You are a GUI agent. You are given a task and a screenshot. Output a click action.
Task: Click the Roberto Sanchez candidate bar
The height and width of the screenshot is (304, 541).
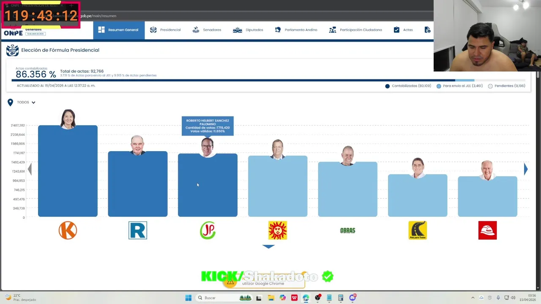[x=208, y=185]
